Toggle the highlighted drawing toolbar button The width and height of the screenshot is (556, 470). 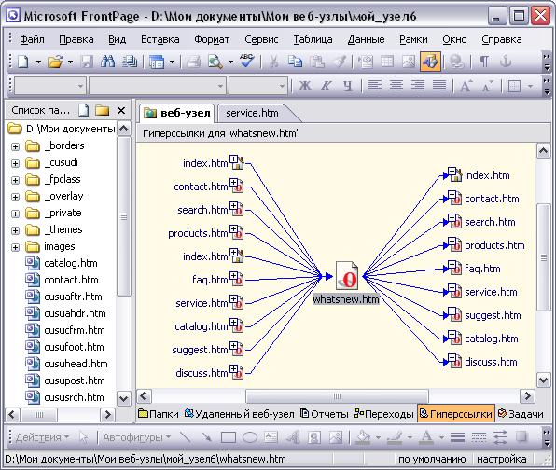[x=430, y=62]
